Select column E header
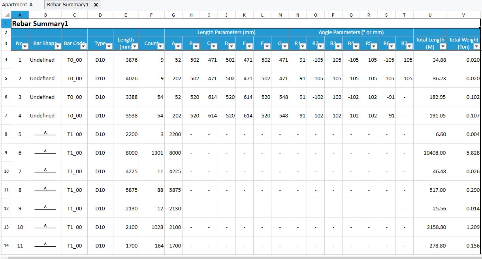The image size is (482, 259). tap(126, 15)
